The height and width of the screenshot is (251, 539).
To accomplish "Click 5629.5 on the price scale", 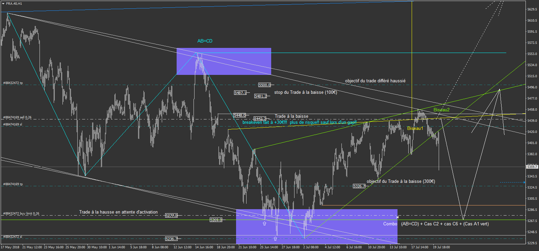I will pos(532,9).
